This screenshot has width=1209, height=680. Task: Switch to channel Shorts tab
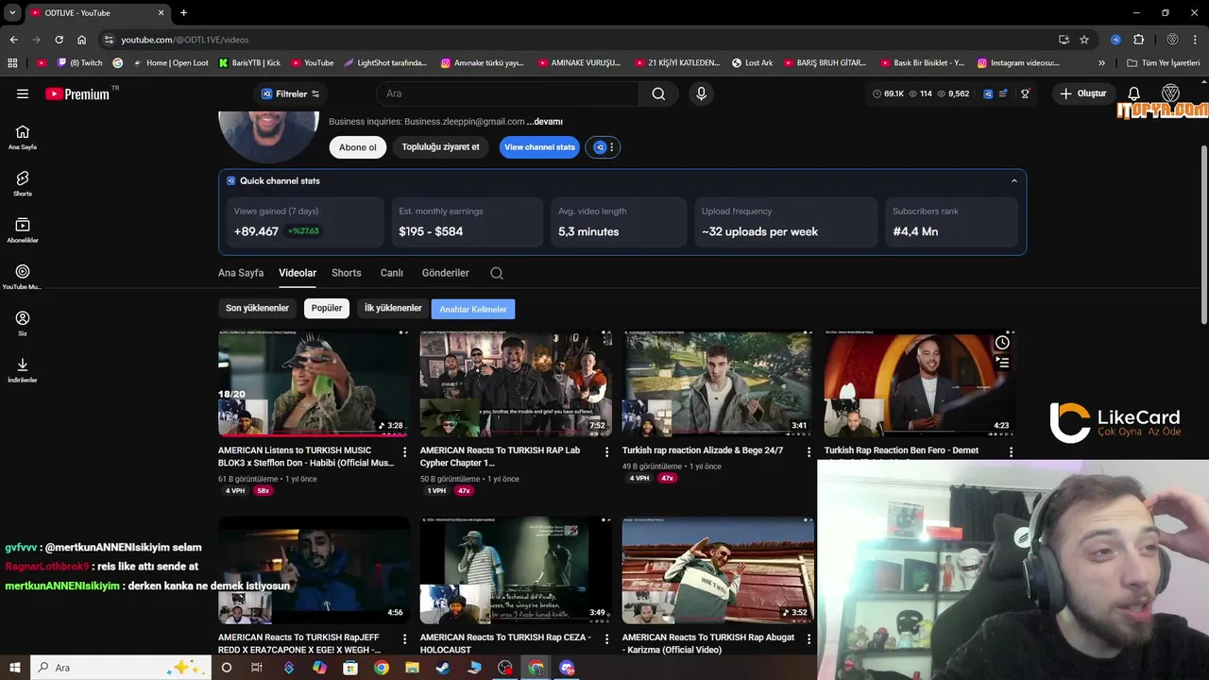(347, 273)
